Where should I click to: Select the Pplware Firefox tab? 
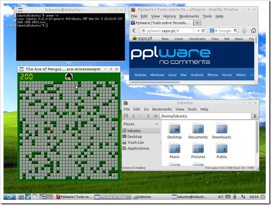(161, 23)
